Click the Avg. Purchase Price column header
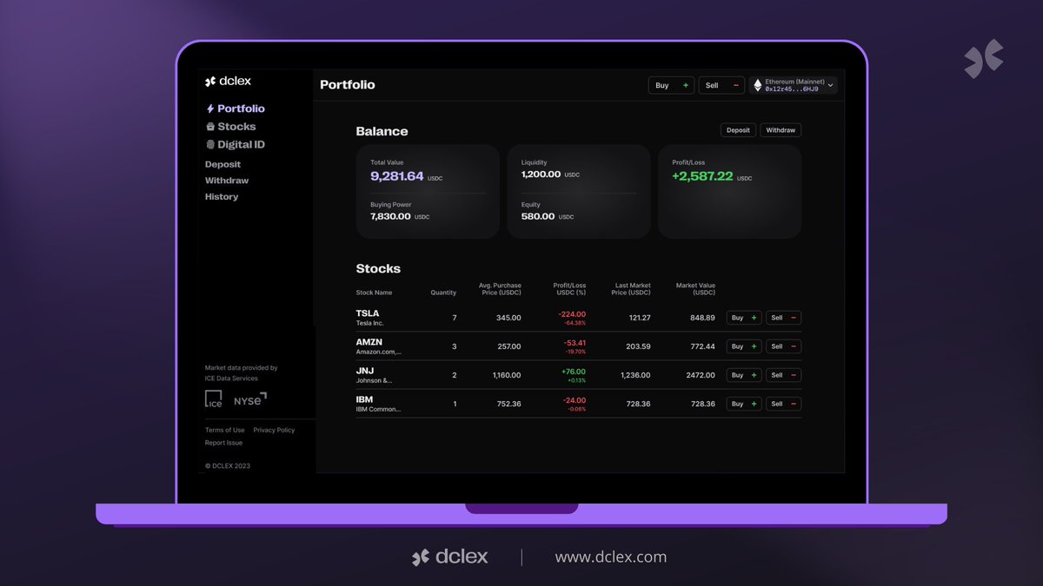1043x586 pixels. tap(500, 289)
